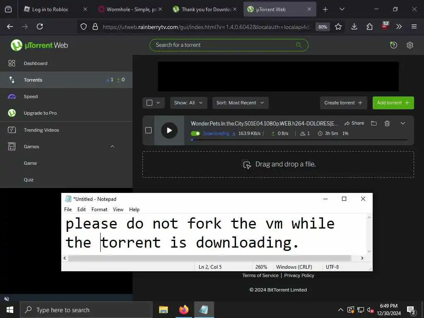The image size is (424, 318).
Task: Open the Dashboard sidebar item
Action: 66,63
